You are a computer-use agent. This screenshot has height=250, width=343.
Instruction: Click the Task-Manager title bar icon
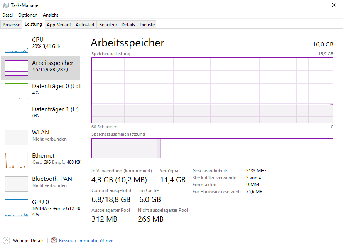click(x=6, y=5)
